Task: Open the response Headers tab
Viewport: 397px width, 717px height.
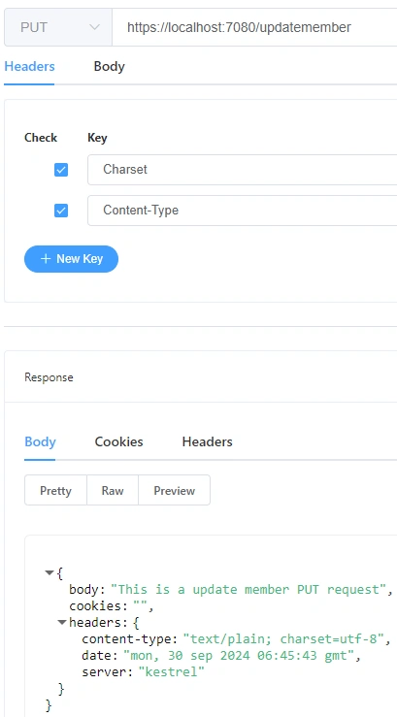Action: coord(207,441)
